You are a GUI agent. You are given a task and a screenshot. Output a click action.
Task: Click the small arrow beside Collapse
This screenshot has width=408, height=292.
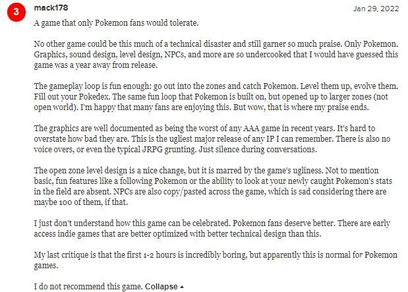pos(182,287)
